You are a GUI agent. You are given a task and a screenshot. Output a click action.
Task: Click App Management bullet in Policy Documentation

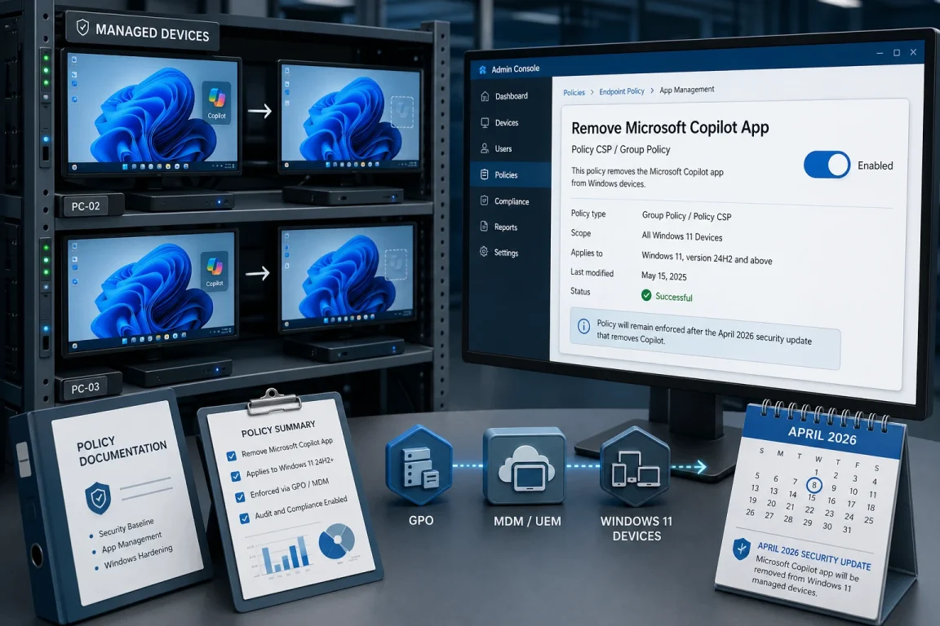pos(131,542)
